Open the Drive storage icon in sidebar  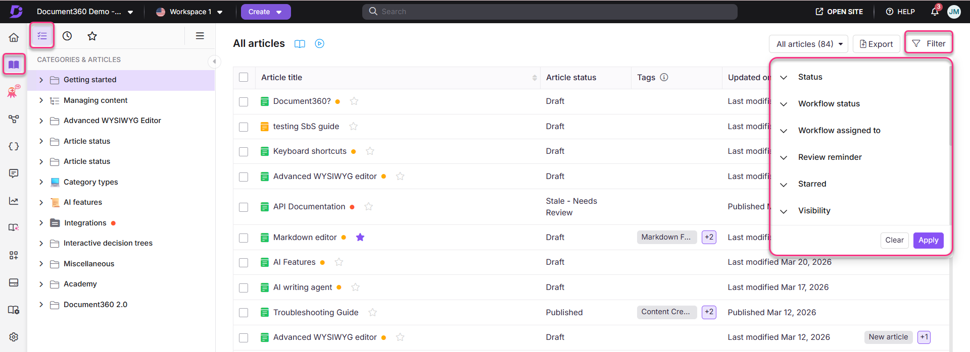pyautogui.click(x=14, y=282)
